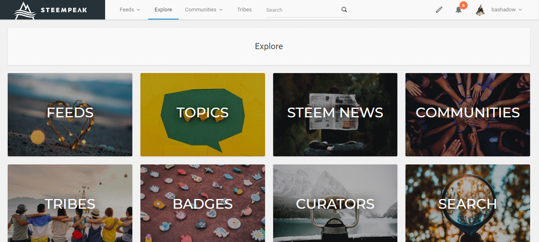Open the COMMUNITIES explore tile

click(x=468, y=115)
